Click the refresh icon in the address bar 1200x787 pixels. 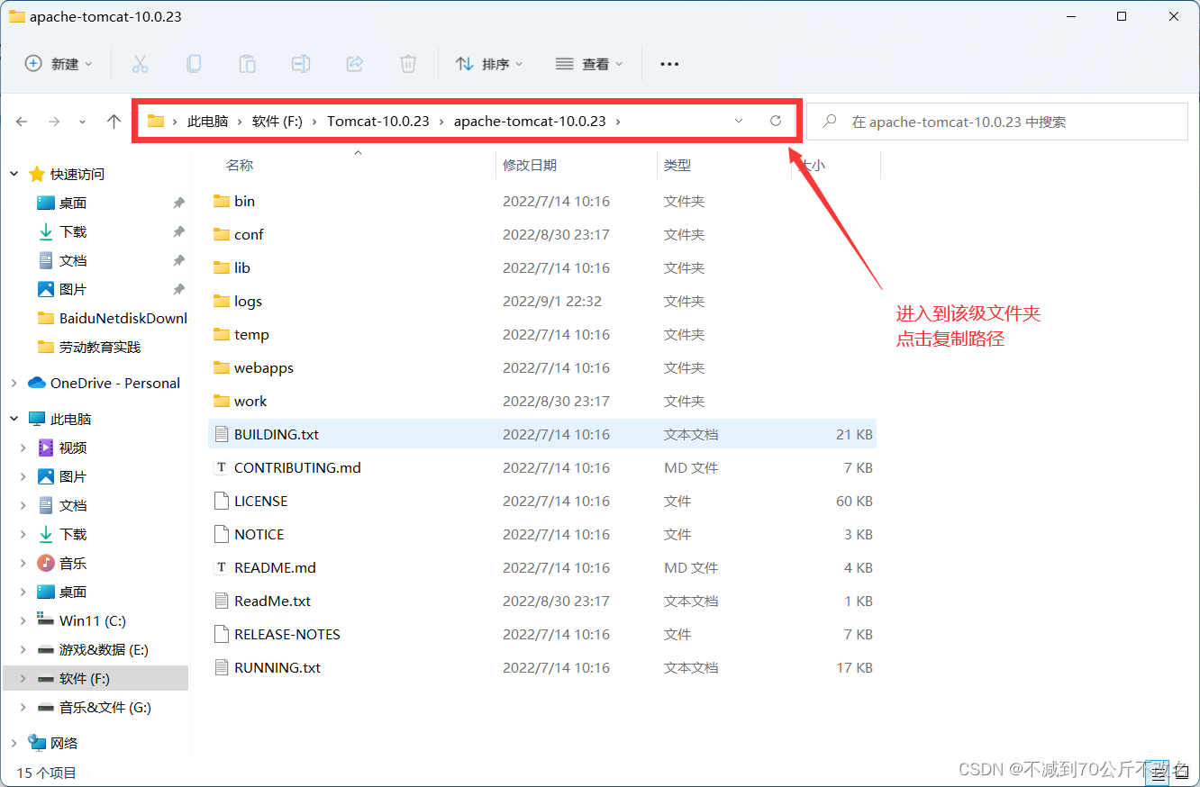click(776, 121)
